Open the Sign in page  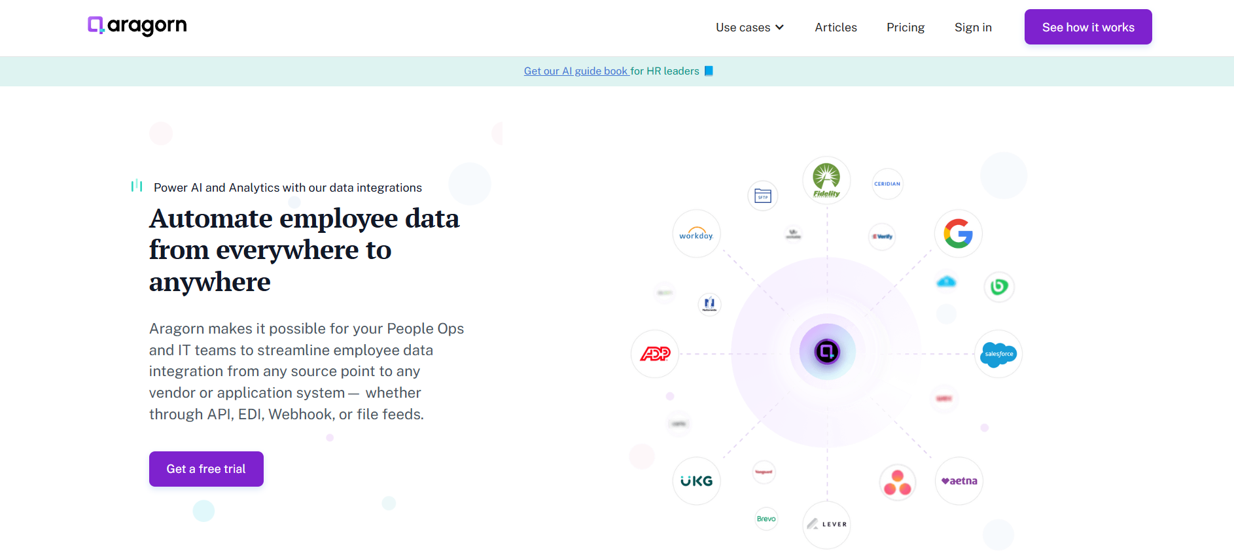coord(973,27)
